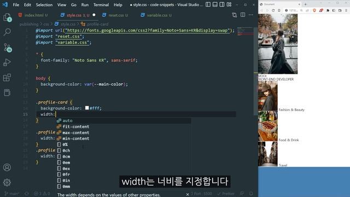Click Prettier in the status bar
The image size is (350, 197).
pyautogui.click(x=226, y=194)
